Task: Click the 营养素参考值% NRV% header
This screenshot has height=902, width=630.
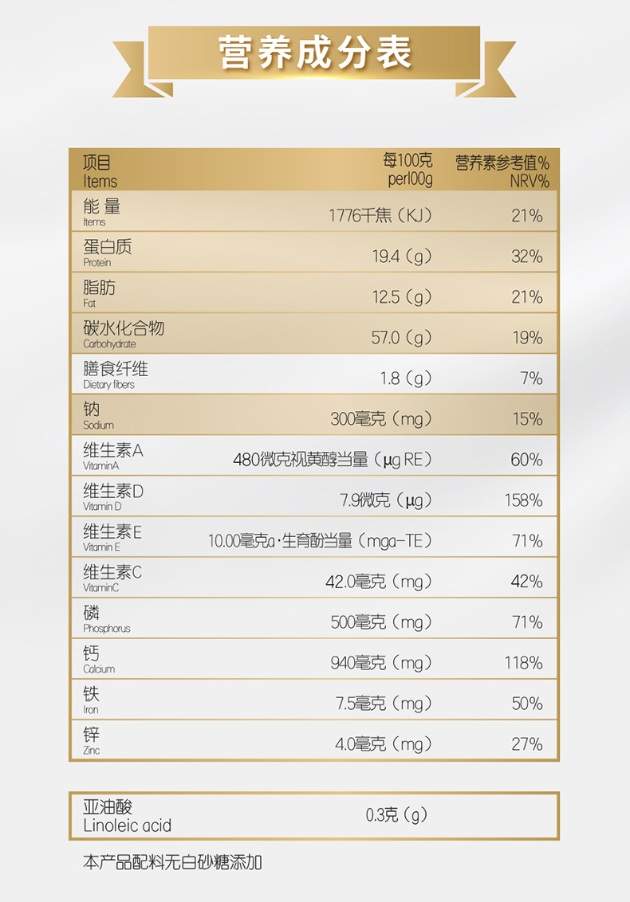Action: pos(502,171)
